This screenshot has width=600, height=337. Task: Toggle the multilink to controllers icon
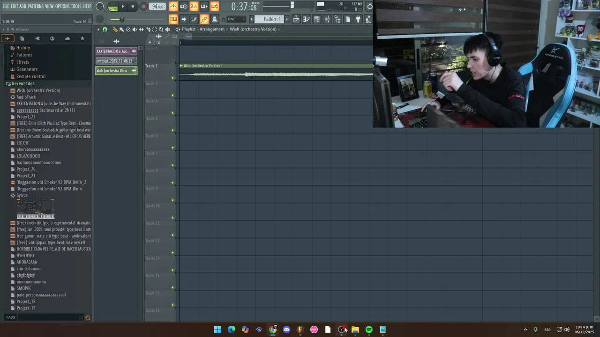pos(204,19)
